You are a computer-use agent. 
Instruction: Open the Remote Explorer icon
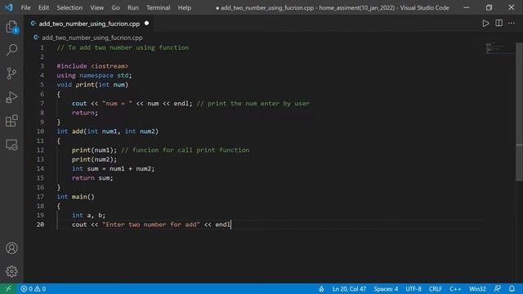(x=11, y=145)
